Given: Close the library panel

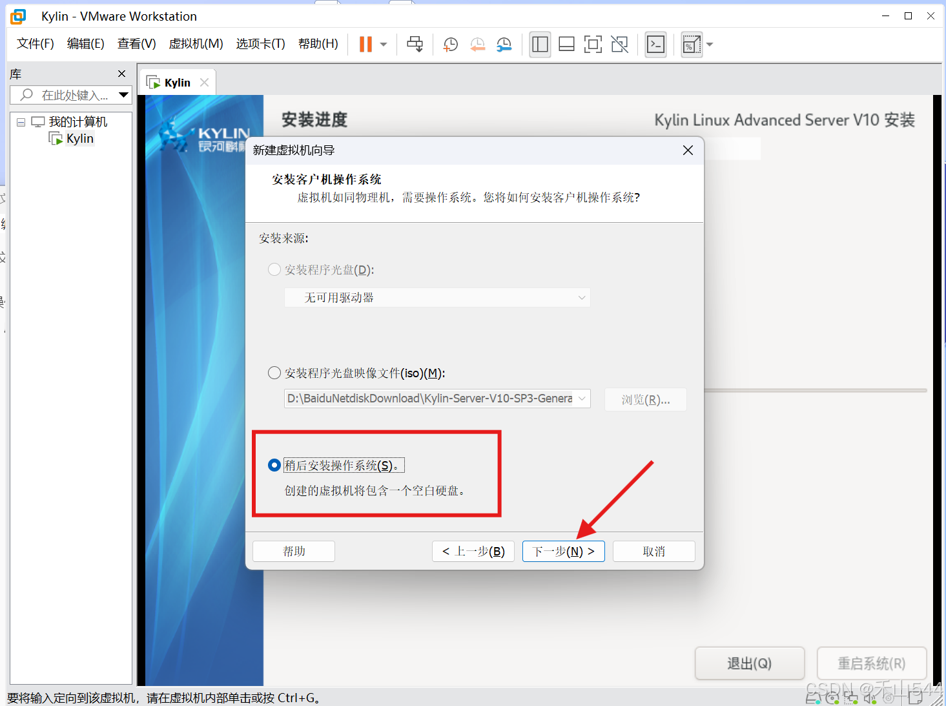Looking at the screenshot, I should (121, 74).
